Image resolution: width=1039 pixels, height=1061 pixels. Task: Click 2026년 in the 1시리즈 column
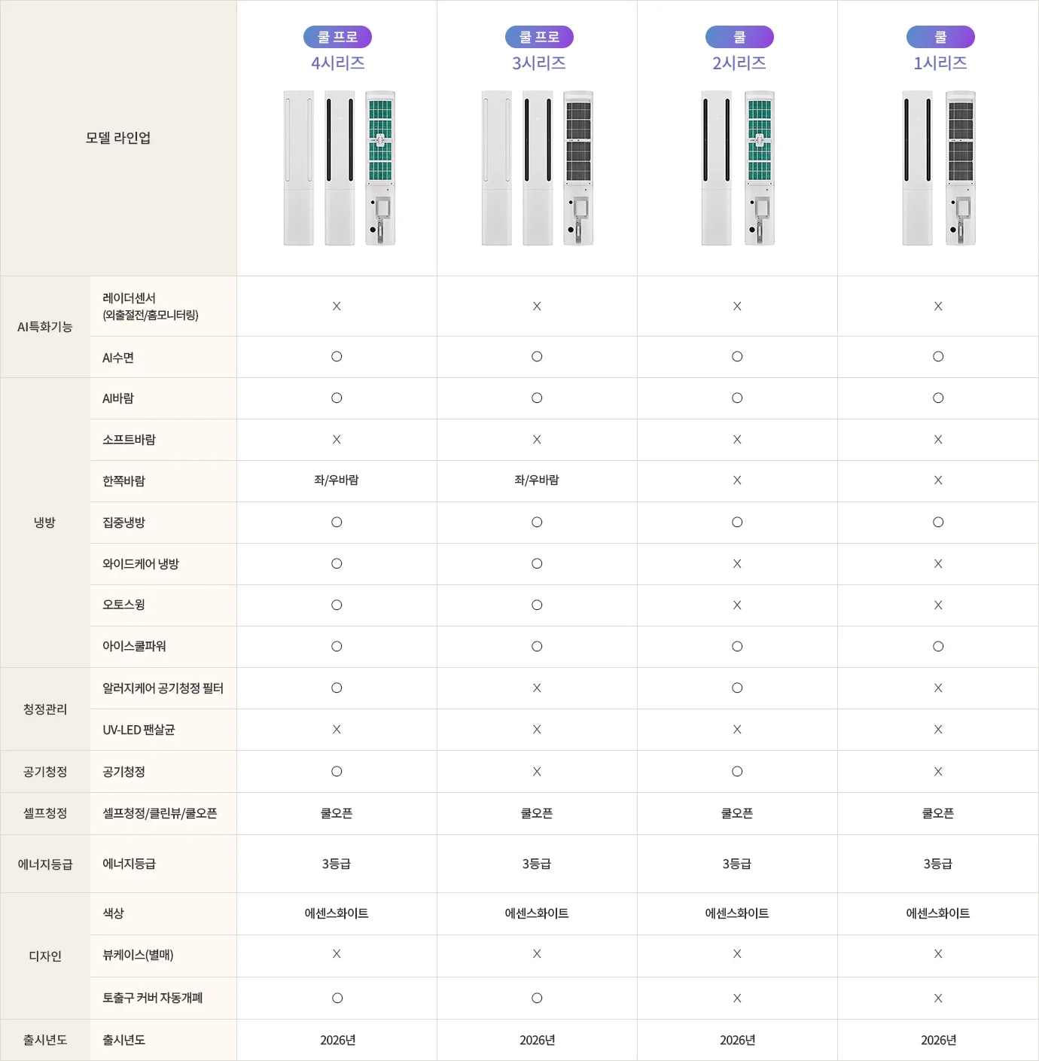click(x=939, y=1041)
